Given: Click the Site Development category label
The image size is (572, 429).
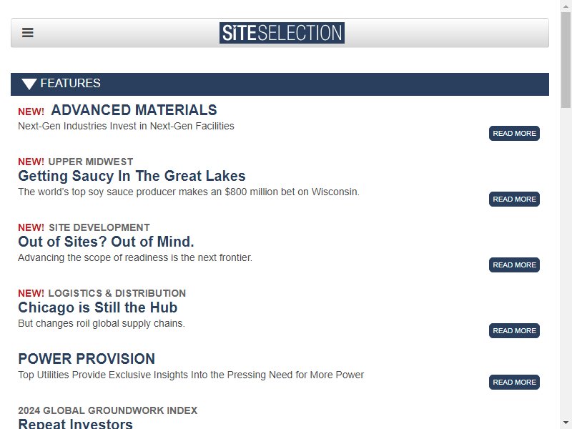Looking at the screenshot, I should click(99, 227).
